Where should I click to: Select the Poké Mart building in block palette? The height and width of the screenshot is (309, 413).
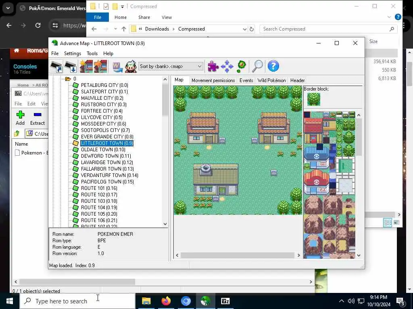pyautogui.click(x=317, y=158)
